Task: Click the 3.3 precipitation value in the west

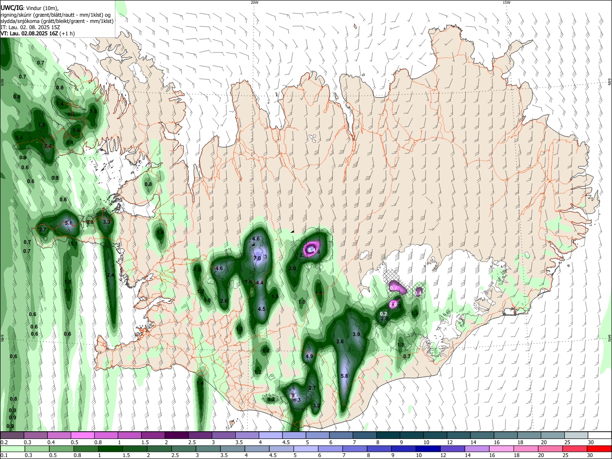Action: click(x=107, y=222)
